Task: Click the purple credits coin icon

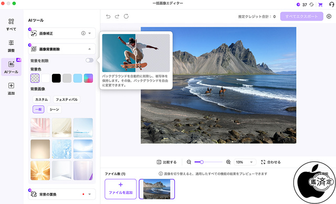Action: [298, 5]
